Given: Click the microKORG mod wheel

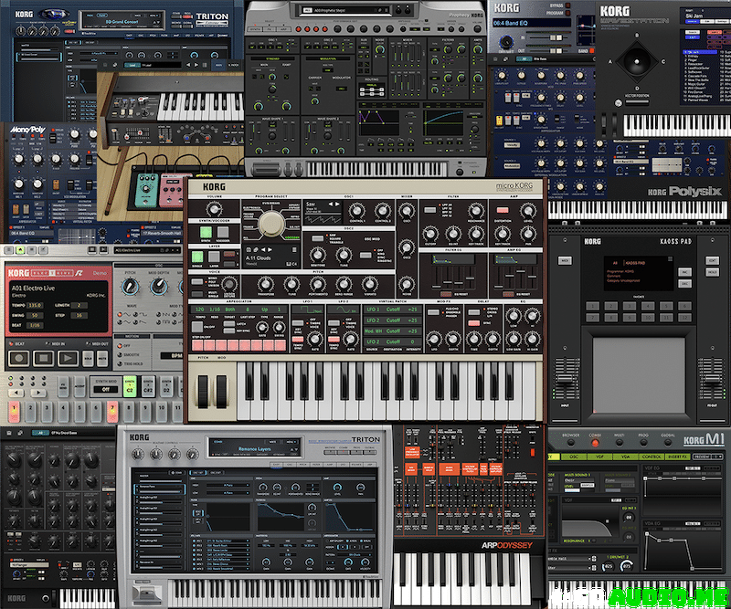Looking at the screenshot, I should (221, 392).
